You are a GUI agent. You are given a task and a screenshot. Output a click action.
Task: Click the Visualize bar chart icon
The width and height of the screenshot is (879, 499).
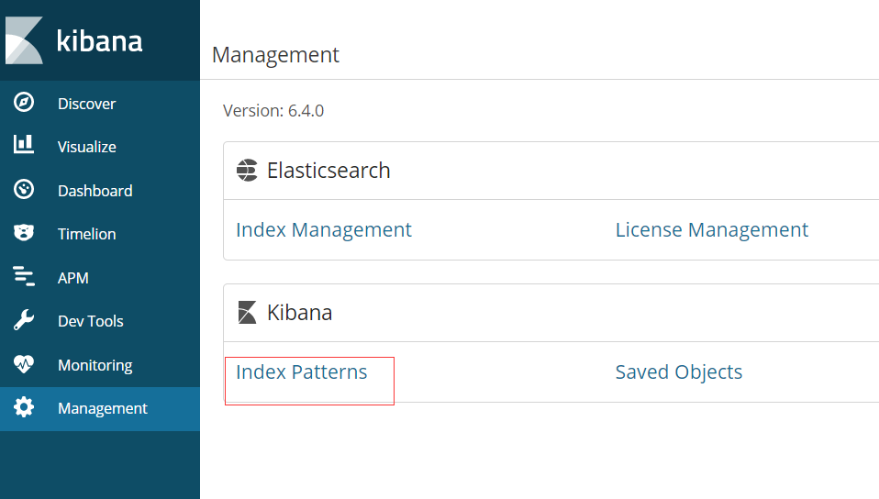(24, 145)
